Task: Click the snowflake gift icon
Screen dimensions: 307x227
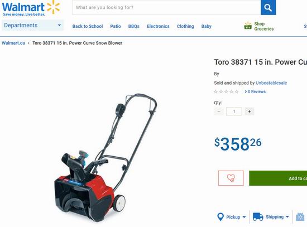Action: tap(300, 217)
